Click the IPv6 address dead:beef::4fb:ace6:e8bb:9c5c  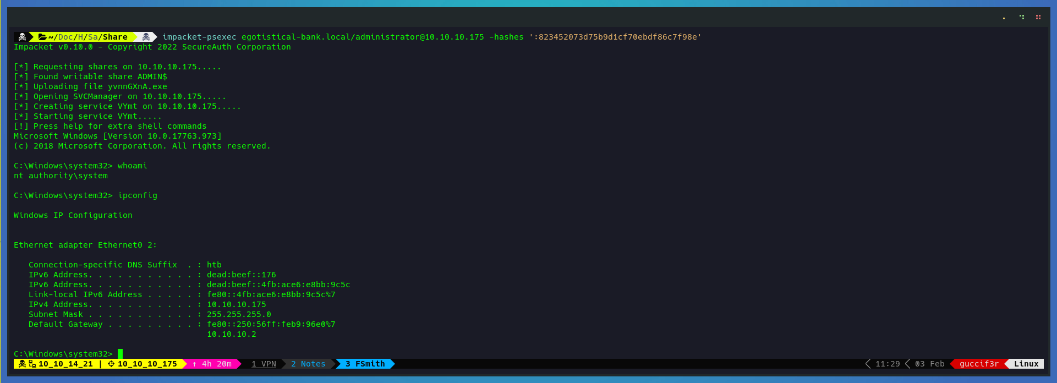278,284
